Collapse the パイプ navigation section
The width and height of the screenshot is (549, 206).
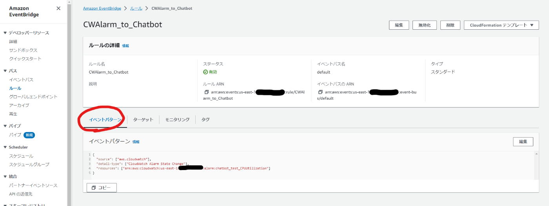(x=5, y=126)
